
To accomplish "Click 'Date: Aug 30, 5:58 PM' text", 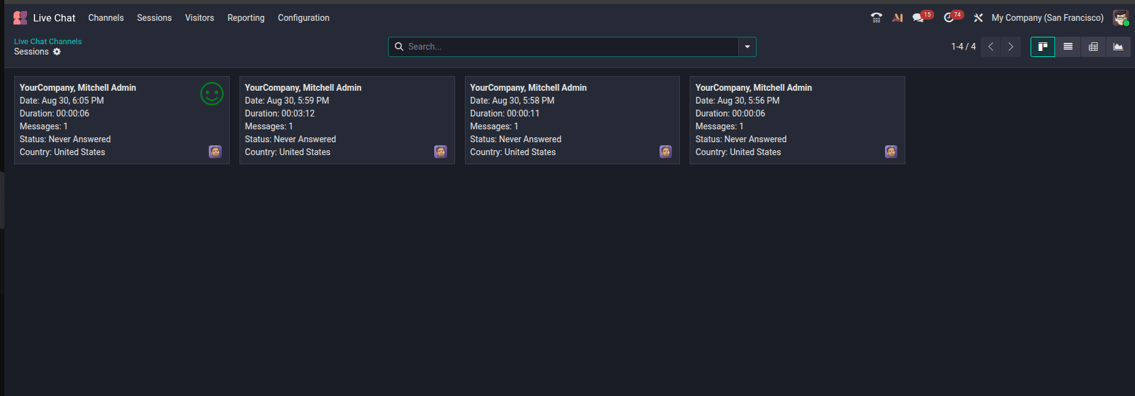I will (x=512, y=101).
